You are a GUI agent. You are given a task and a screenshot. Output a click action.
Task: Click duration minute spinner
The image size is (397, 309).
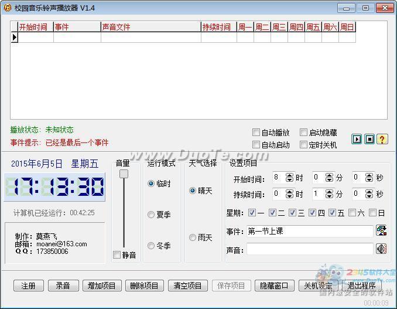pyautogui.click(x=329, y=194)
